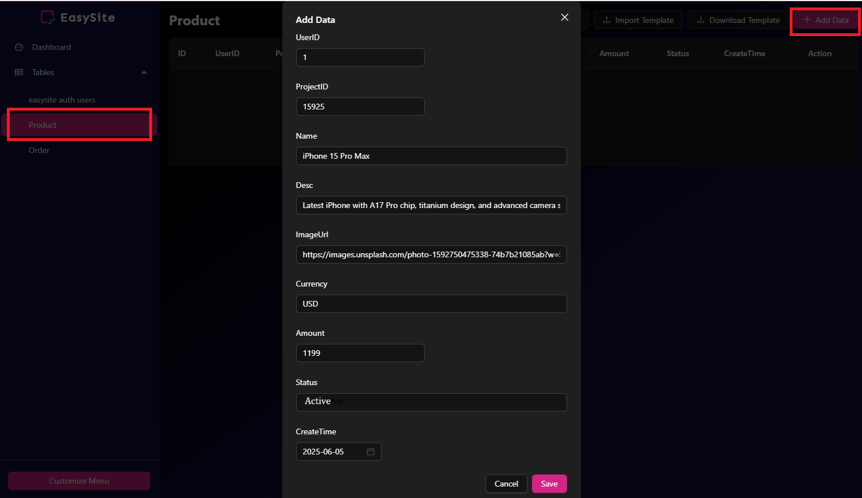Click the EasySite logo icon
862x498 pixels.
(48, 18)
